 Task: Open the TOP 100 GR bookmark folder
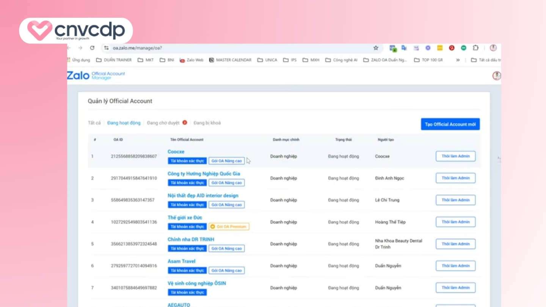(x=428, y=60)
